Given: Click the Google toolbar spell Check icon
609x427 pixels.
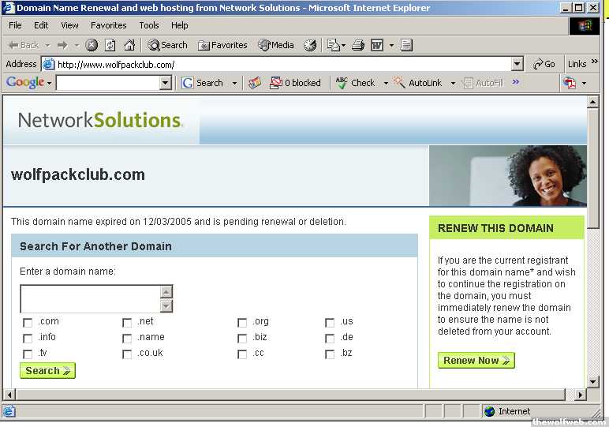Looking at the screenshot, I should tap(342, 83).
